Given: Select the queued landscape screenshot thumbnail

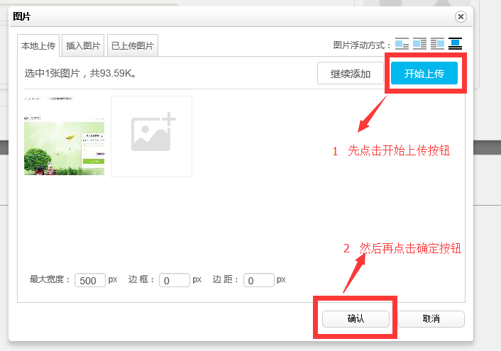Looking at the screenshot, I should click(x=64, y=136).
